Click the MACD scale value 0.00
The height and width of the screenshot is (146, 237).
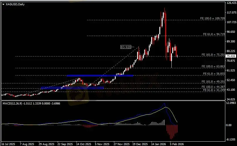[229, 125]
